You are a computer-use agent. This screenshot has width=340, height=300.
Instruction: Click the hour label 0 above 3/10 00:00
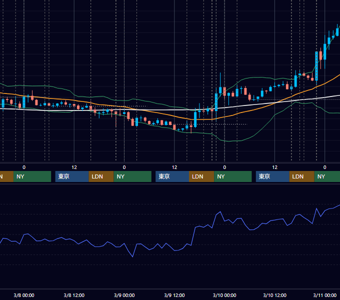coord(224,167)
